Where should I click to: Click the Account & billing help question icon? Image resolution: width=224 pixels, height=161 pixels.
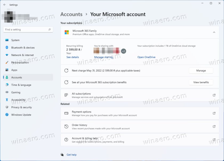[66, 140]
